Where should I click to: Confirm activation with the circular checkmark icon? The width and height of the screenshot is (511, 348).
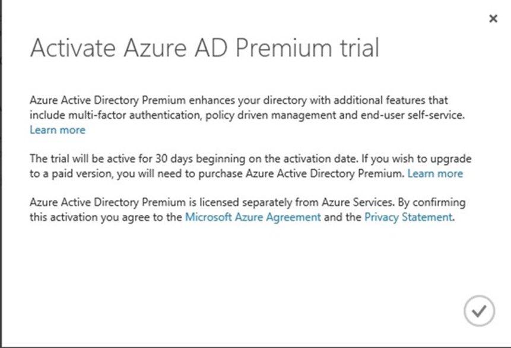click(479, 311)
